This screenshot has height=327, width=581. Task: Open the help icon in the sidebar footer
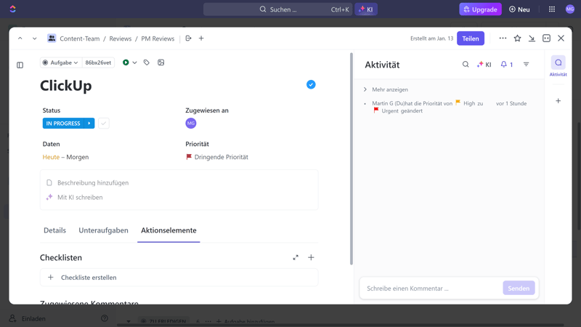point(105,318)
